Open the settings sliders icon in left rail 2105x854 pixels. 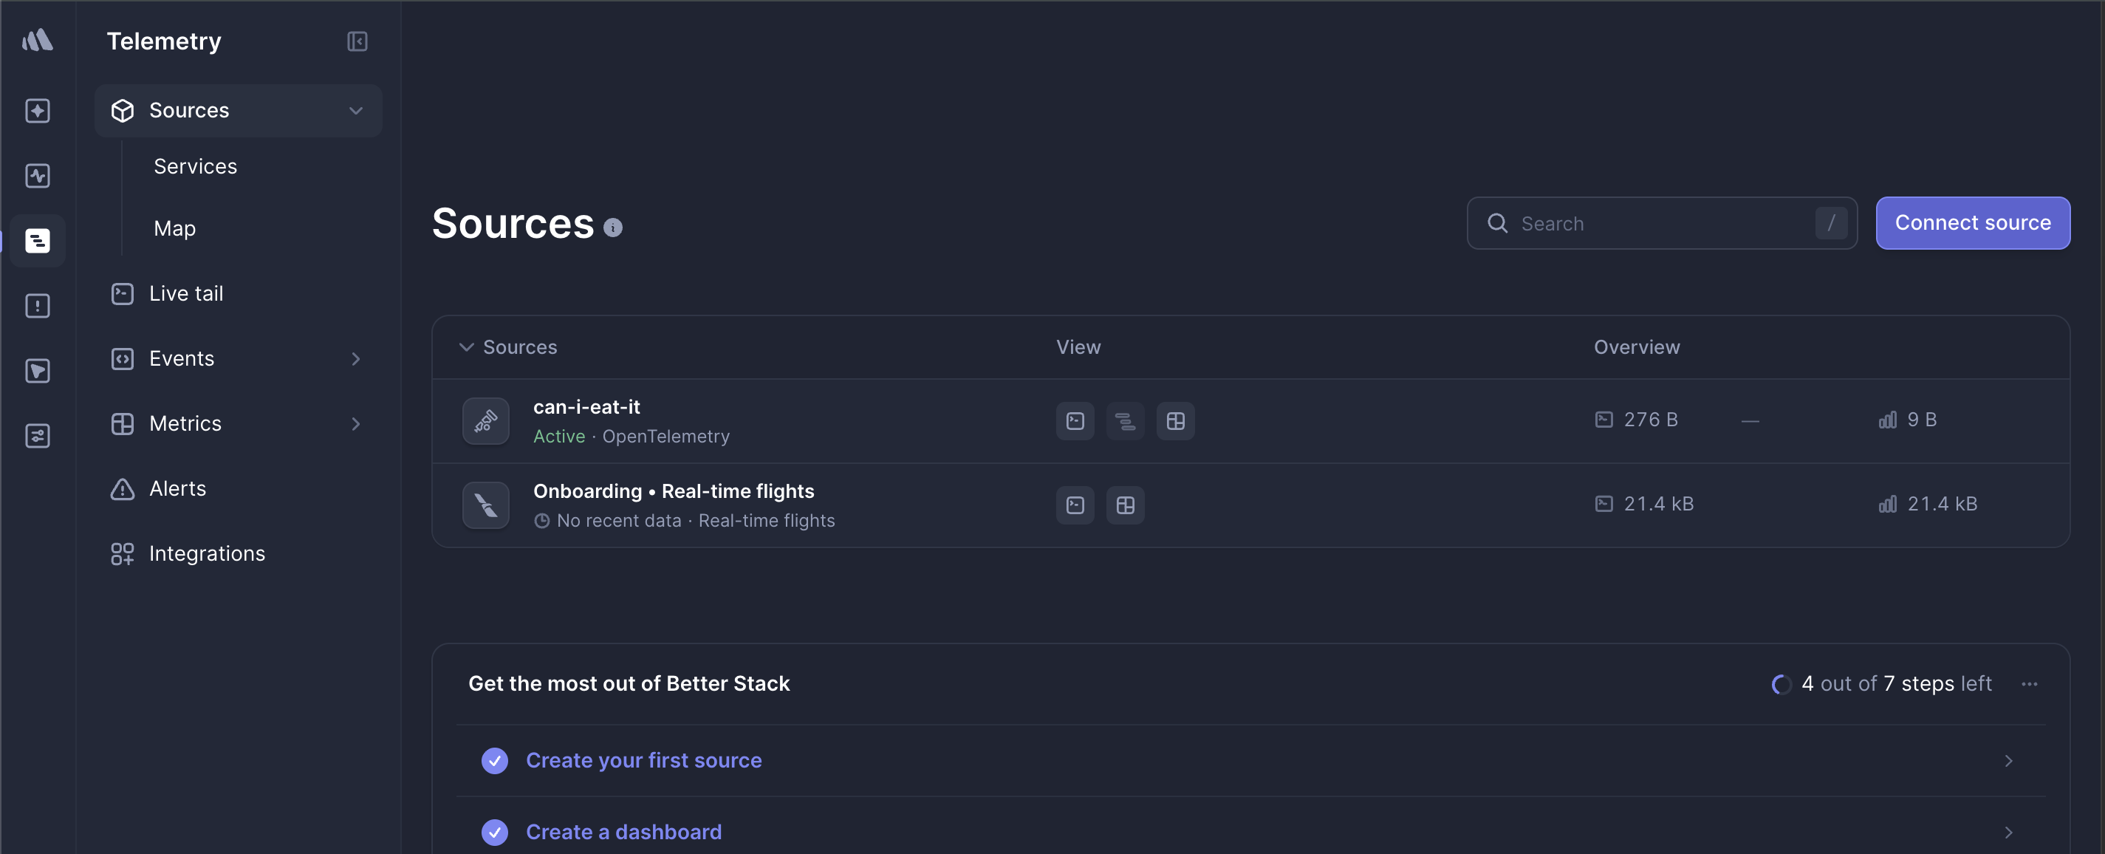pyautogui.click(x=38, y=436)
